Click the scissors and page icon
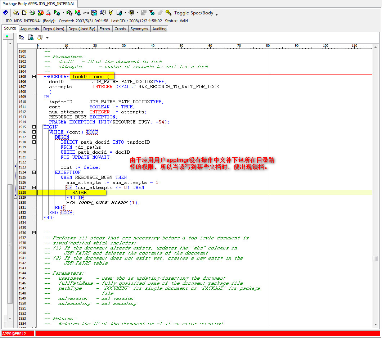Screen dimensions: 382x338 103,13
